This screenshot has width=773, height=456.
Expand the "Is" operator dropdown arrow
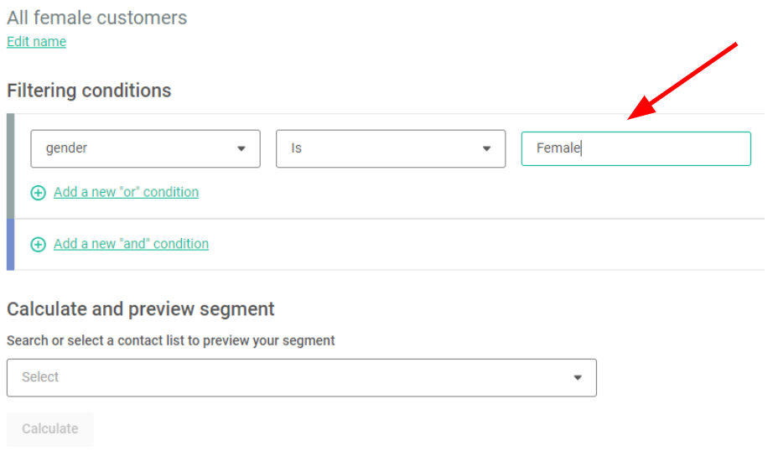pyautogui.click(x=486, y=149)
